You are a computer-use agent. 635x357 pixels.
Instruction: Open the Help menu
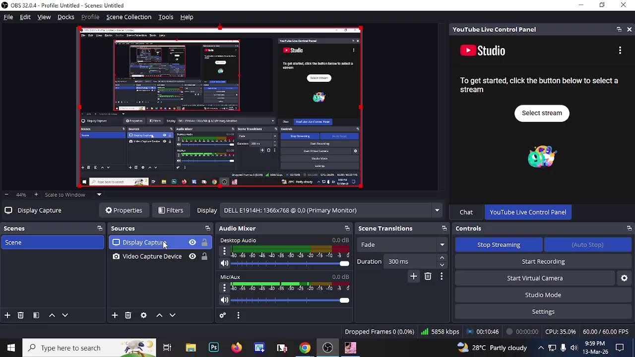187,17
